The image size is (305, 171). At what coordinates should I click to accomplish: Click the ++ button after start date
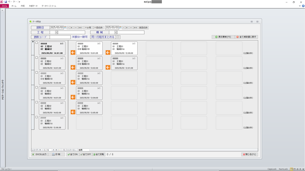[80, 28]
